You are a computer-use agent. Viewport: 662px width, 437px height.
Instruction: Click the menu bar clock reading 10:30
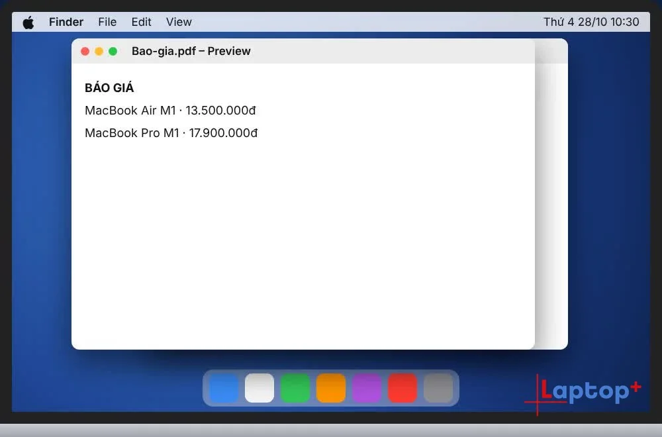(591, 22)
